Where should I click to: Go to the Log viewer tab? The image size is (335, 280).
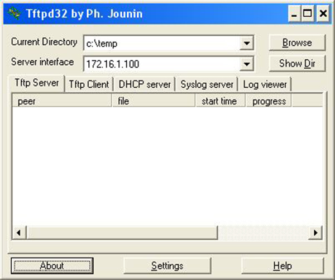pyautogui.click(x=265, y=84)
